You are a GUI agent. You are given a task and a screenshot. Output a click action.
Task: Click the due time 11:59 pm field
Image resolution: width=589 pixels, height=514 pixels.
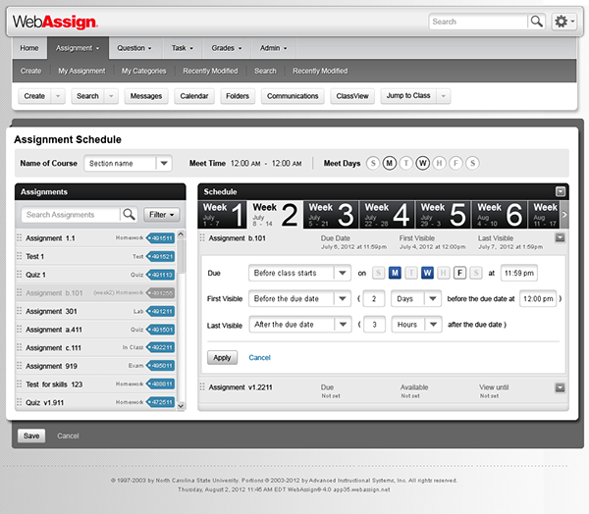519,273
